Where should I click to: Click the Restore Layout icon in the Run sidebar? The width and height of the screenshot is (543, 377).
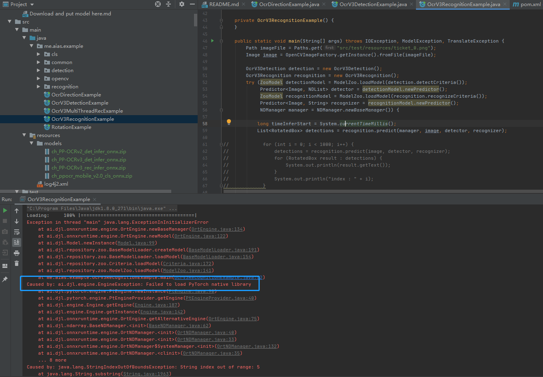pyautogui.click(x=5, y=266)
